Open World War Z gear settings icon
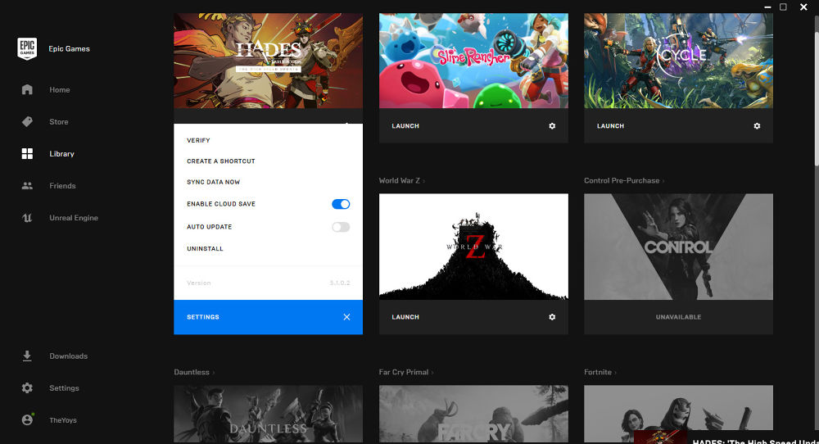The image size is (819, 444). pos(552,317)
